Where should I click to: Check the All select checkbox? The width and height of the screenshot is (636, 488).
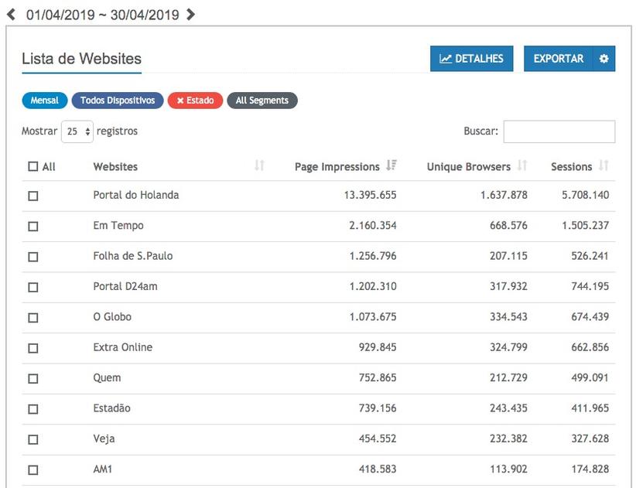coord(32,166)
